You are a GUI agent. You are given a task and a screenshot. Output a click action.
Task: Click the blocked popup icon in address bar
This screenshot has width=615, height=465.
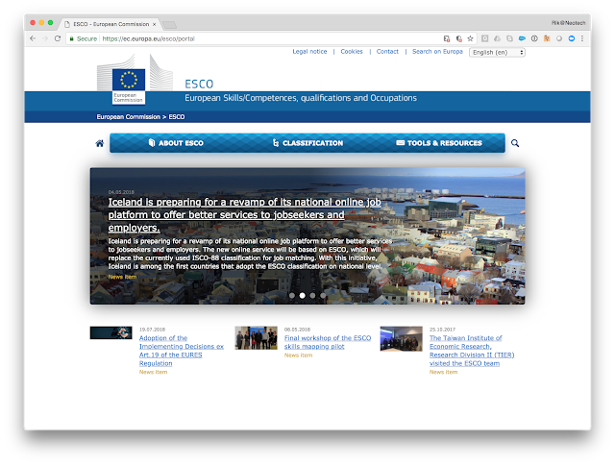click(x=446, y=38)
